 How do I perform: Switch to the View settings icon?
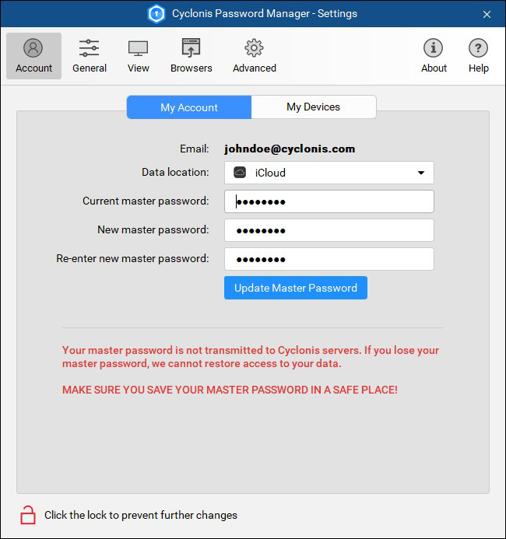coord(139,56)
